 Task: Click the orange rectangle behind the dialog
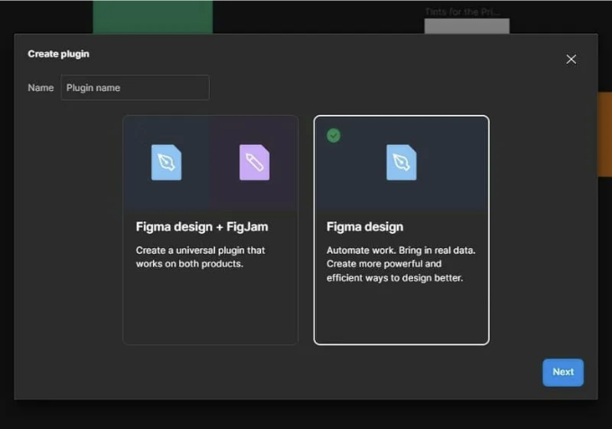tap(605, 134)
